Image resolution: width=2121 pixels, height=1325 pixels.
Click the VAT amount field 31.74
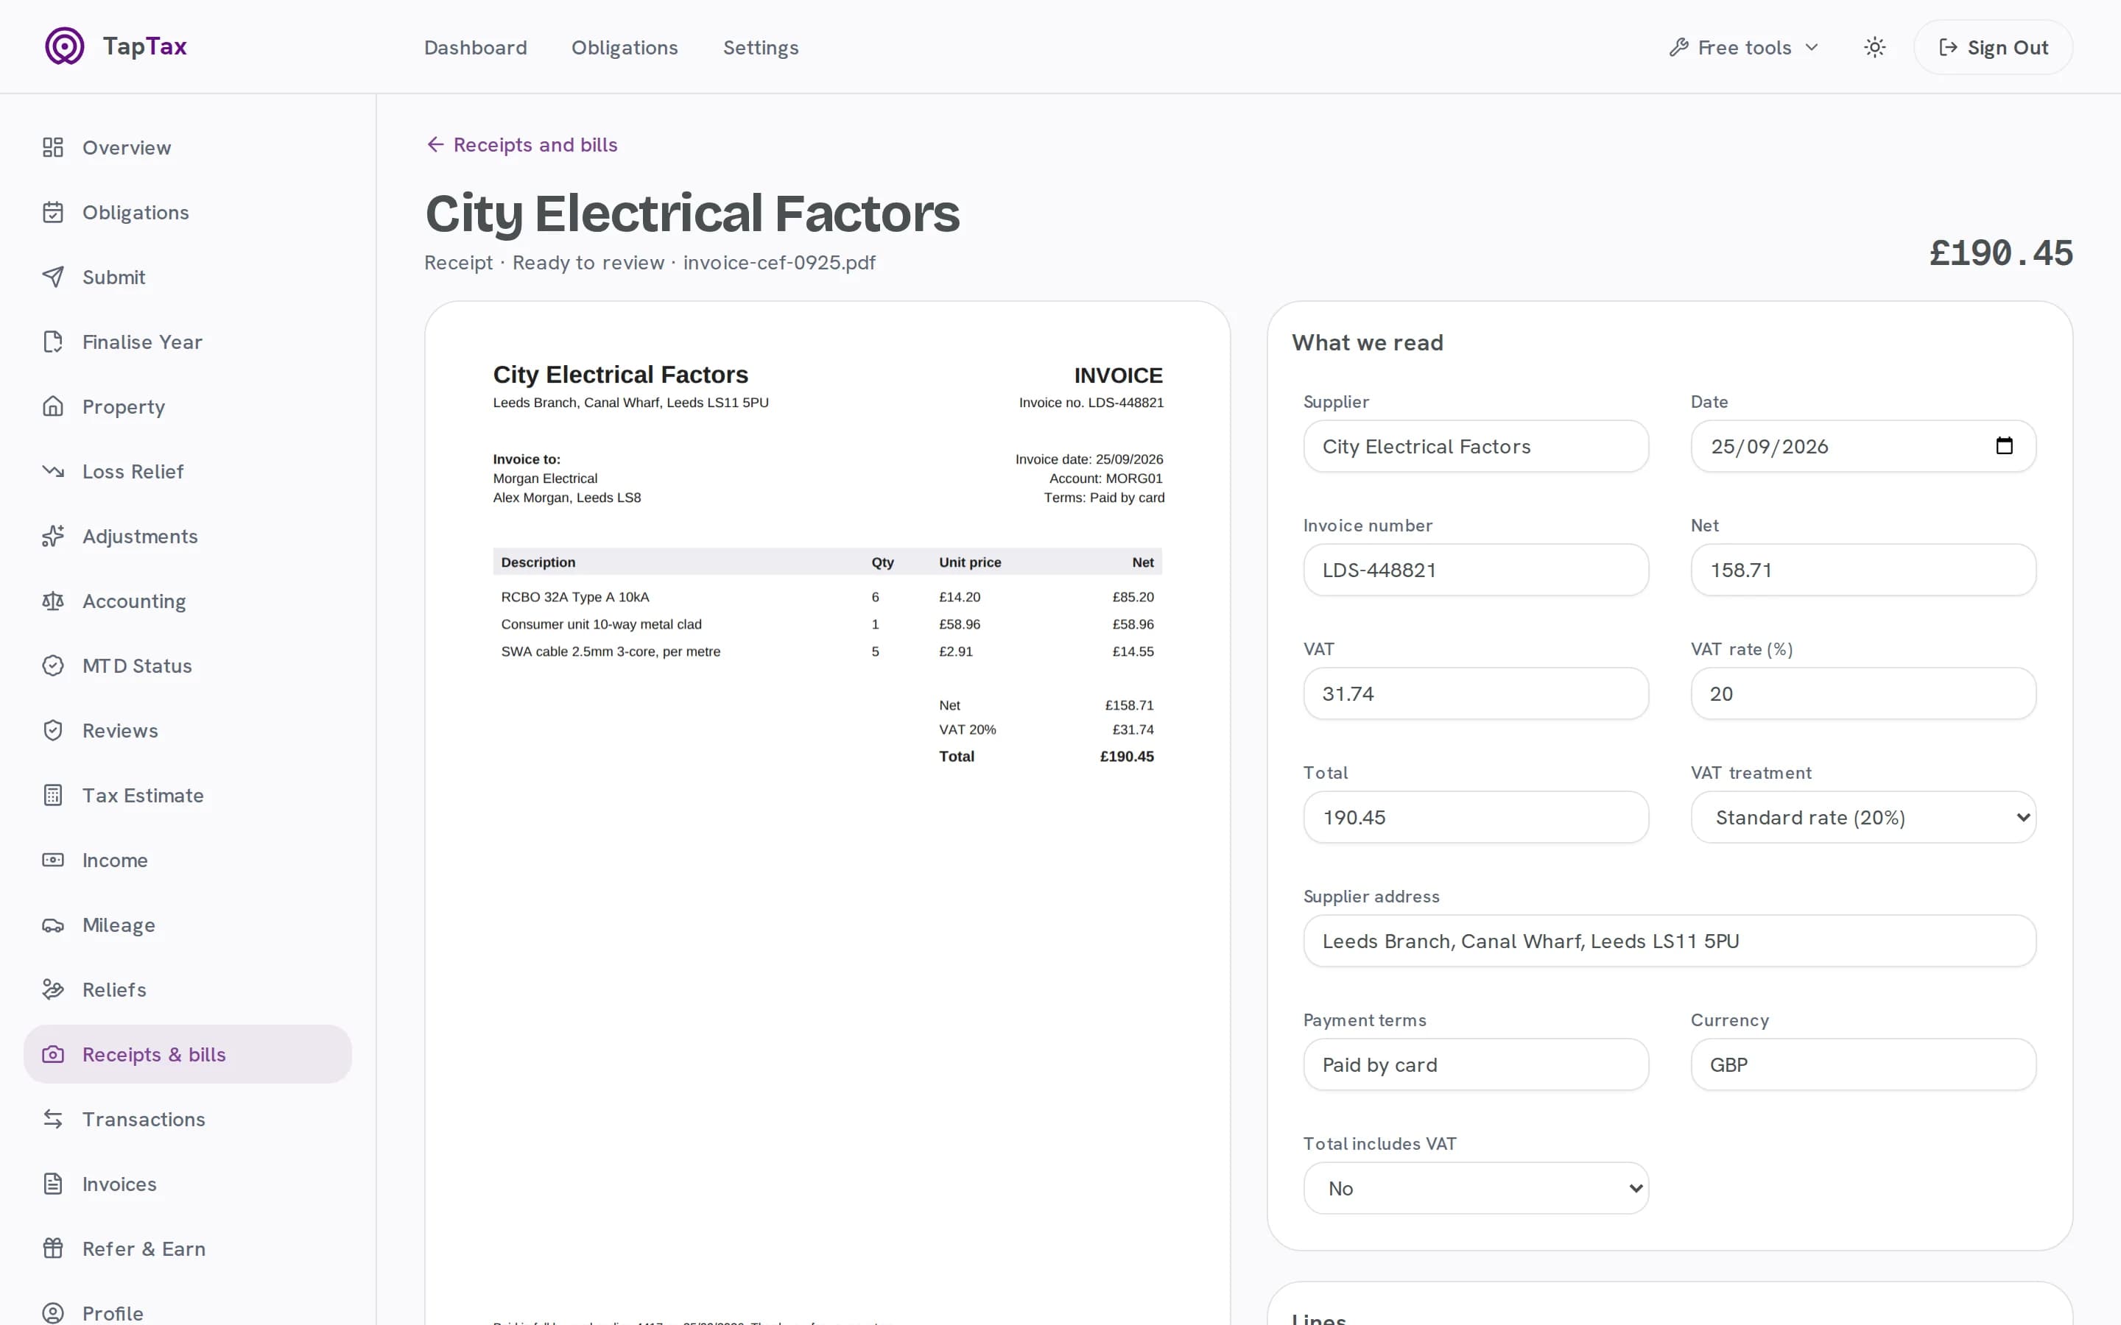[x=1476, y=694]
